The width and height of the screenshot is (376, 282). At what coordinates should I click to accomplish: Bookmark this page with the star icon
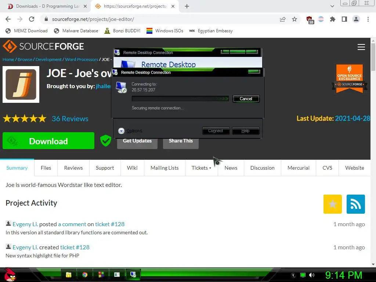[294, 19]
